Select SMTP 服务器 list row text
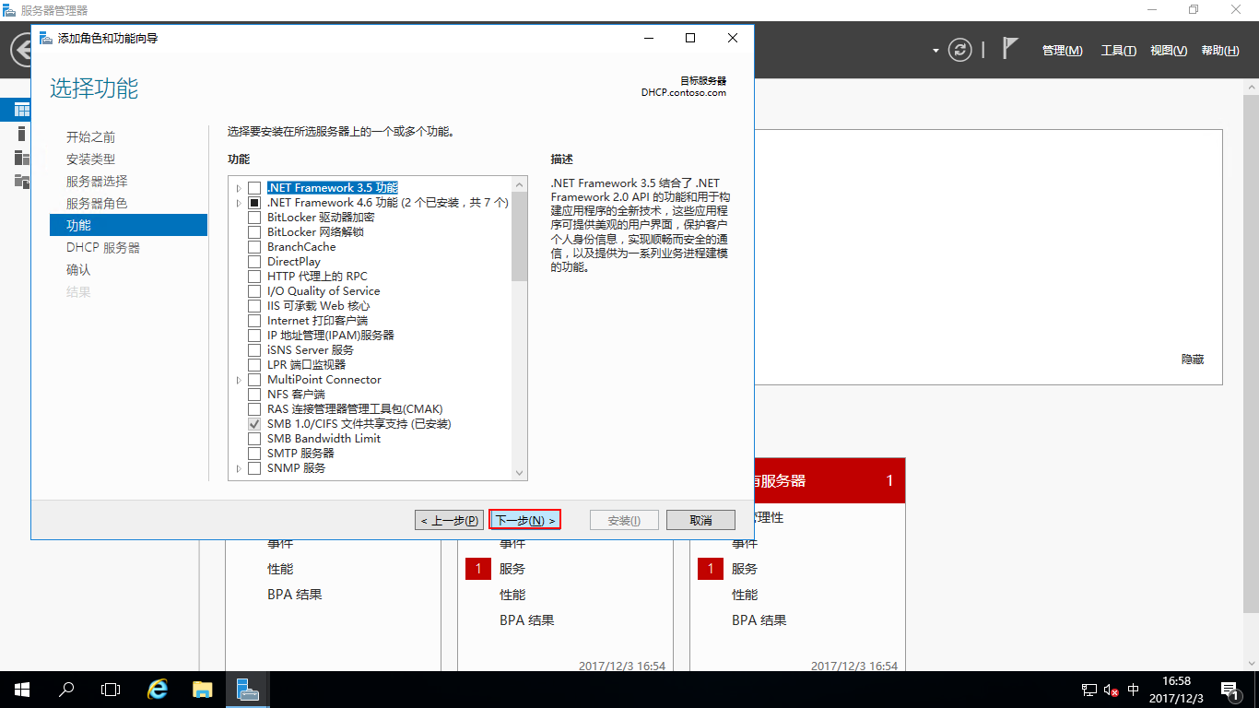The image size is (1259, 708). [300, 454]
